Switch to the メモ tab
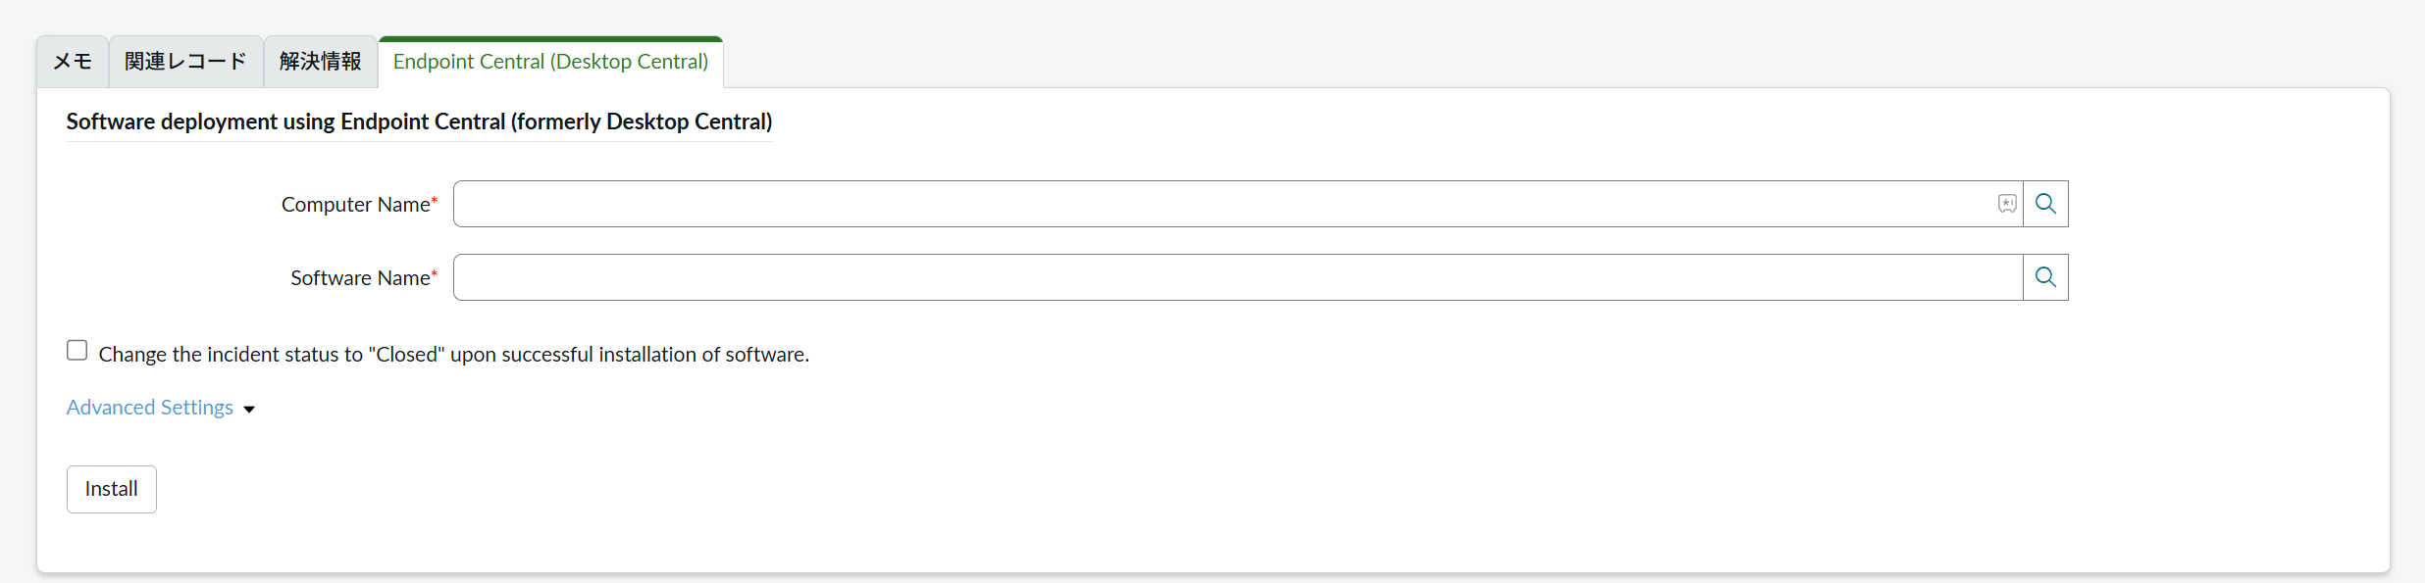 (73, 62)
